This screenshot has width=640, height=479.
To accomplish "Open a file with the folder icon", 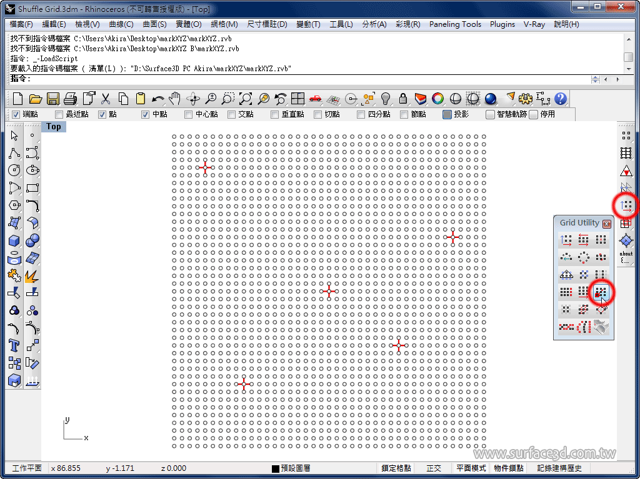I will pos(36,99).
